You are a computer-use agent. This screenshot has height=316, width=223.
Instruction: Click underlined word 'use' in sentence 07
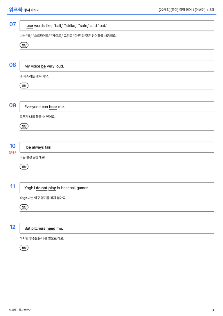point(30,26)
